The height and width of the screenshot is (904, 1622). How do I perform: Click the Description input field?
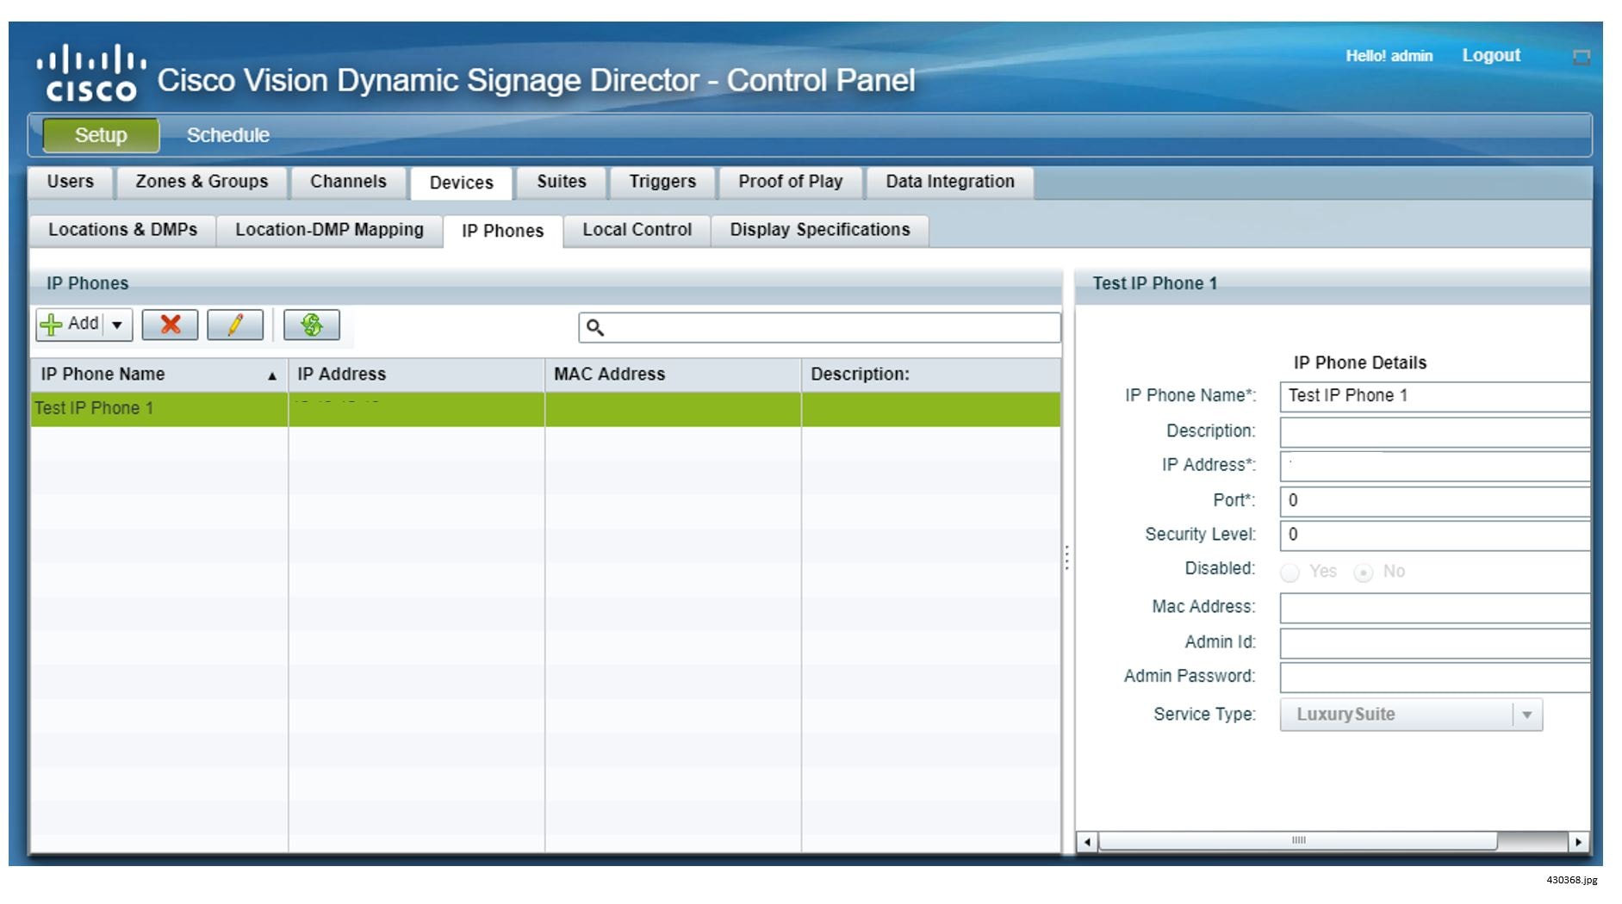[1435, 431]
